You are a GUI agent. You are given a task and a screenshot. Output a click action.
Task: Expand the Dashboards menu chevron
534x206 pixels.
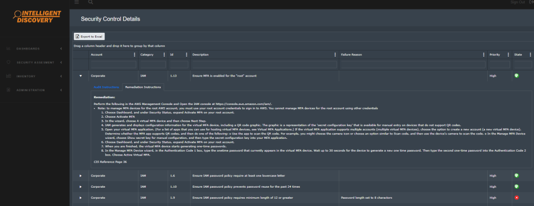click(61, 49)
